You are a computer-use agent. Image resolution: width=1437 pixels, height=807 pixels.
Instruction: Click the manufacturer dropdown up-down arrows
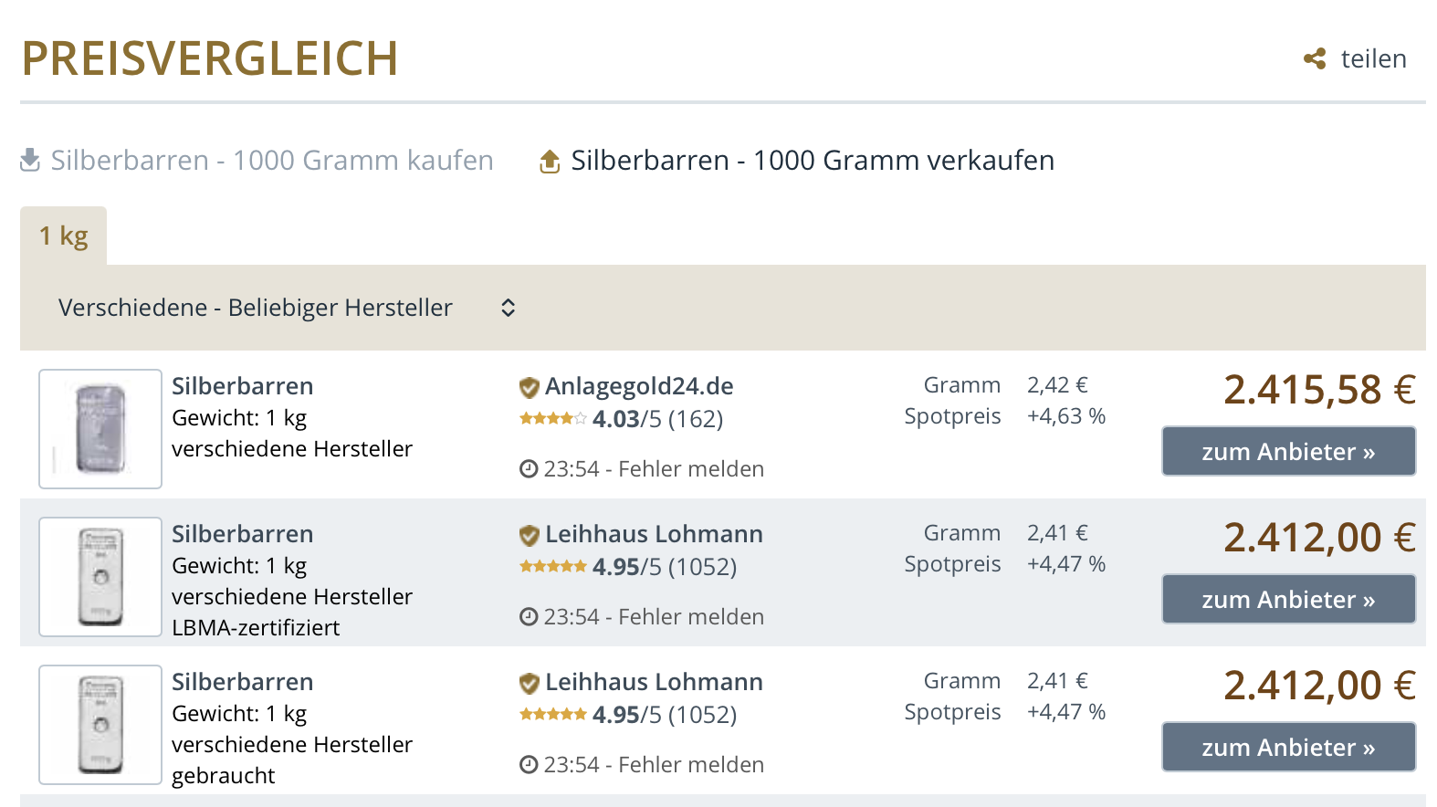[509, 308]
